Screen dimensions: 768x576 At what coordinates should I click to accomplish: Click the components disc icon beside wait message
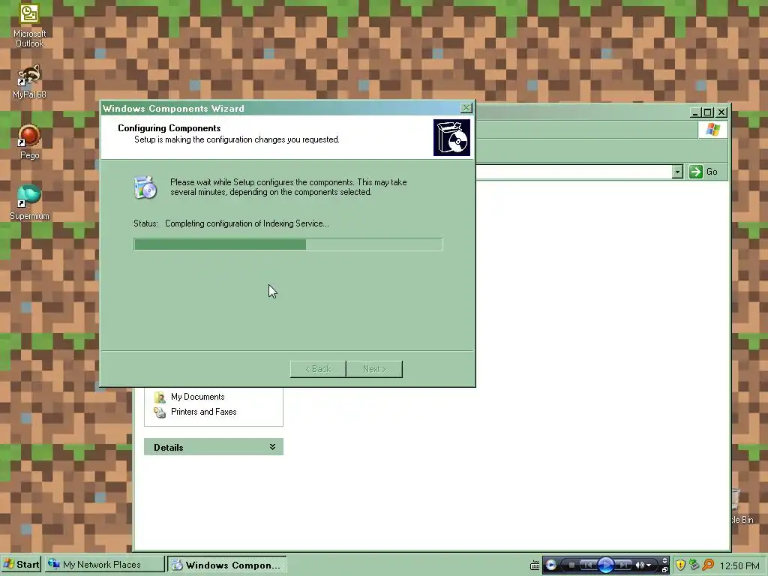[145, 187]
